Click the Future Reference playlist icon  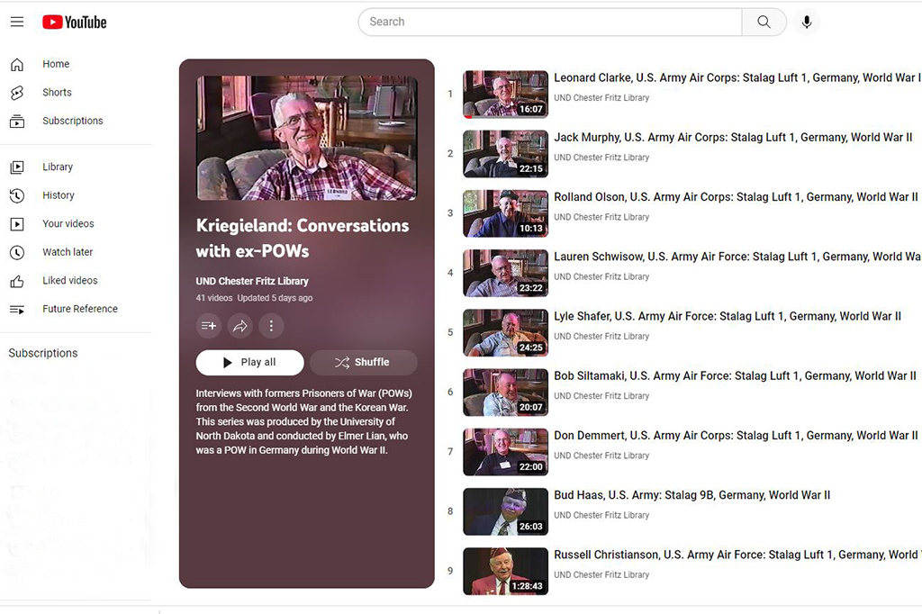[17, 310]
